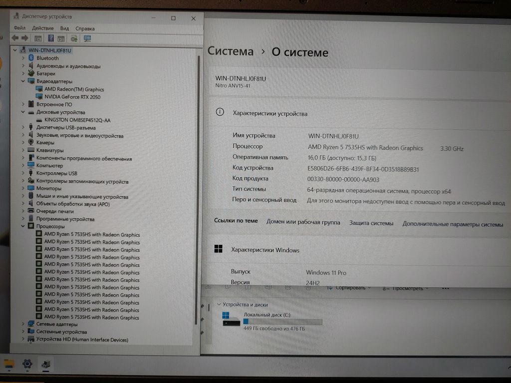Click the info icon beside Характеристики устройства
This screenshot has width=511, height=383.
coord(220,113)
